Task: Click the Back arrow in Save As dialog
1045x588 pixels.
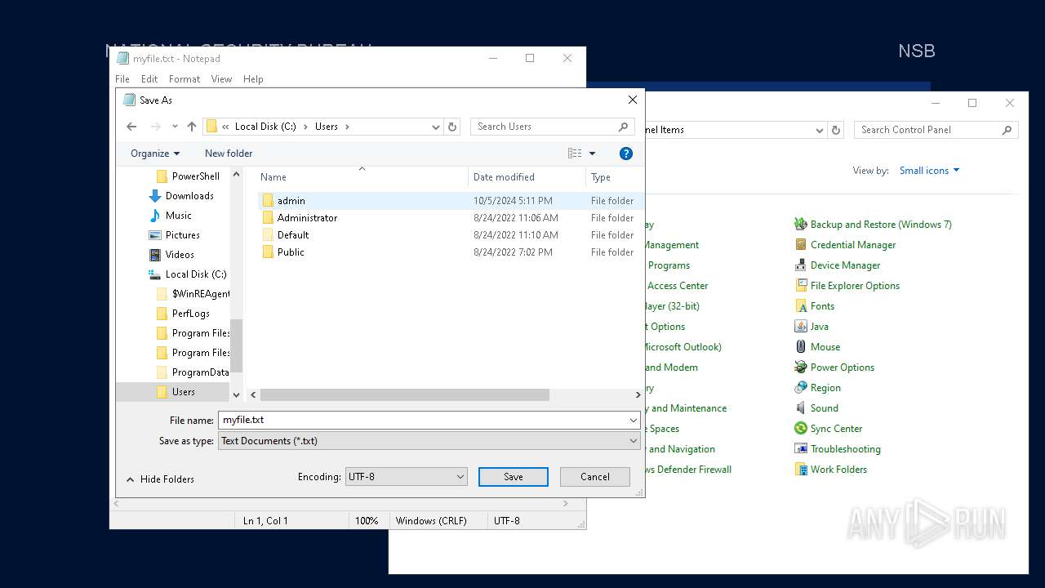Action: 131,127
